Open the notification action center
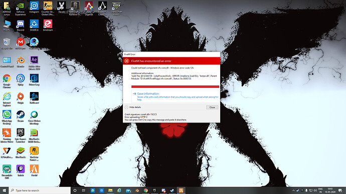Viewport: 346px width, 194px height. pyautogui.click(x=340, y=190)
